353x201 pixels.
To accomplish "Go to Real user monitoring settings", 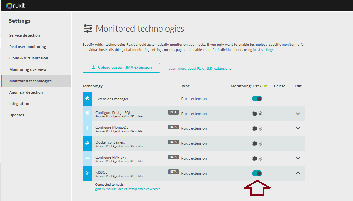I will 28,47.
